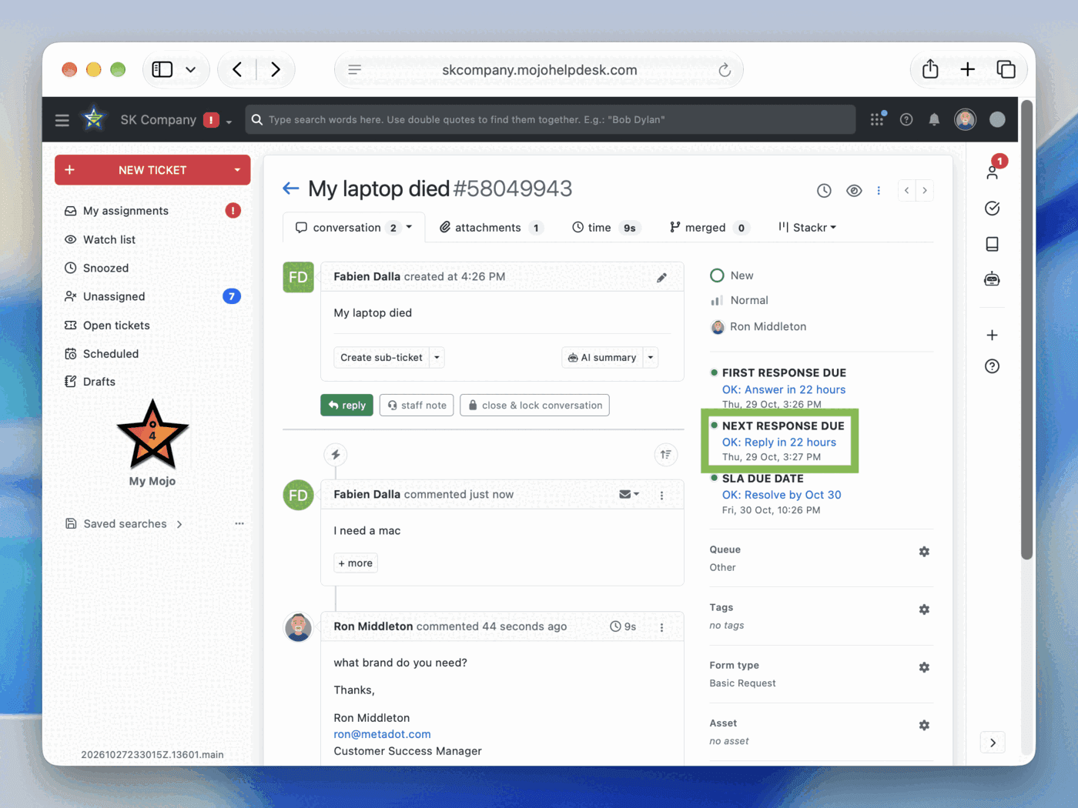
Task: Add a staff note
Action: (417, 406)
